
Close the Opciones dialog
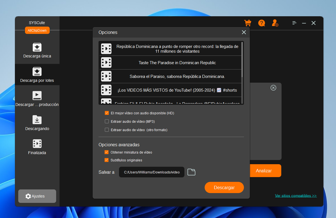click(x=244, y=32)
